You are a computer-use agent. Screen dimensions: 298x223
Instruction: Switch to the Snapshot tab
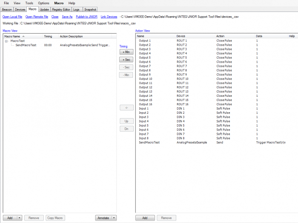90,9
